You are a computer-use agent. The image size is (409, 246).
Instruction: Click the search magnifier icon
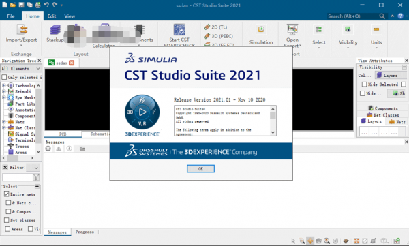[382, 16]
